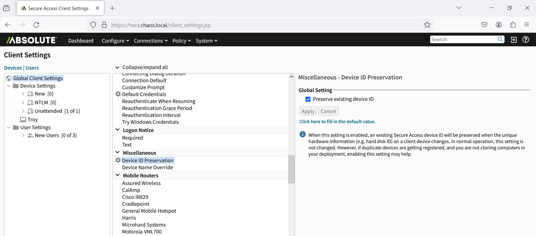This screenshot has width=536, height=236.
Task: Open the Users link
Action: pyautogui.click(x=32, y=68)
